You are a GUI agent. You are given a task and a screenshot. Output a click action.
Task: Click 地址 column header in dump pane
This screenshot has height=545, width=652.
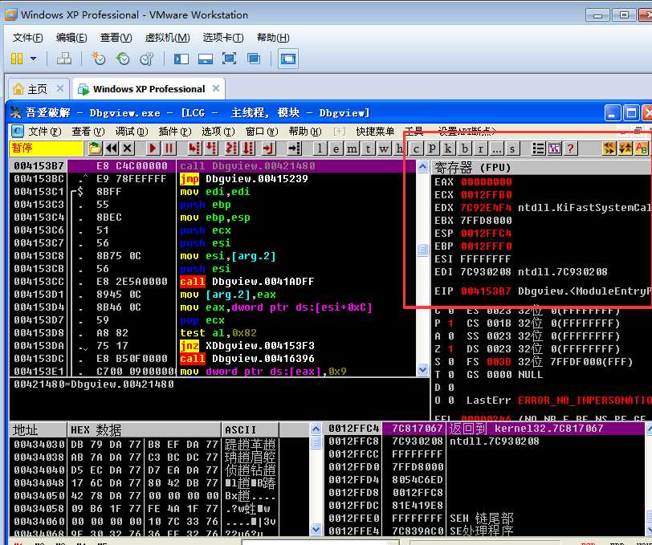point(38,430)
